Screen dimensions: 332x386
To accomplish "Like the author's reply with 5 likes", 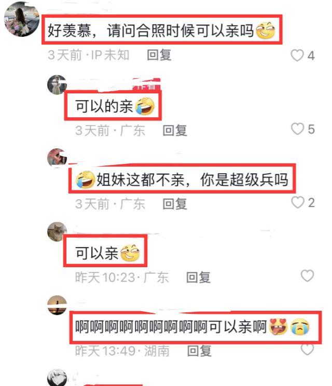I will point(297,129).
